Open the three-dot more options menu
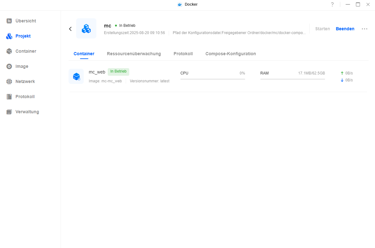Viewport: 375px width, 248px height. coord(365,29)
